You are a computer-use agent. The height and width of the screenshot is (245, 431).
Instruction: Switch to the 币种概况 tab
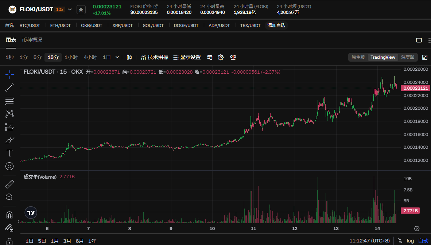pos(32,40)
